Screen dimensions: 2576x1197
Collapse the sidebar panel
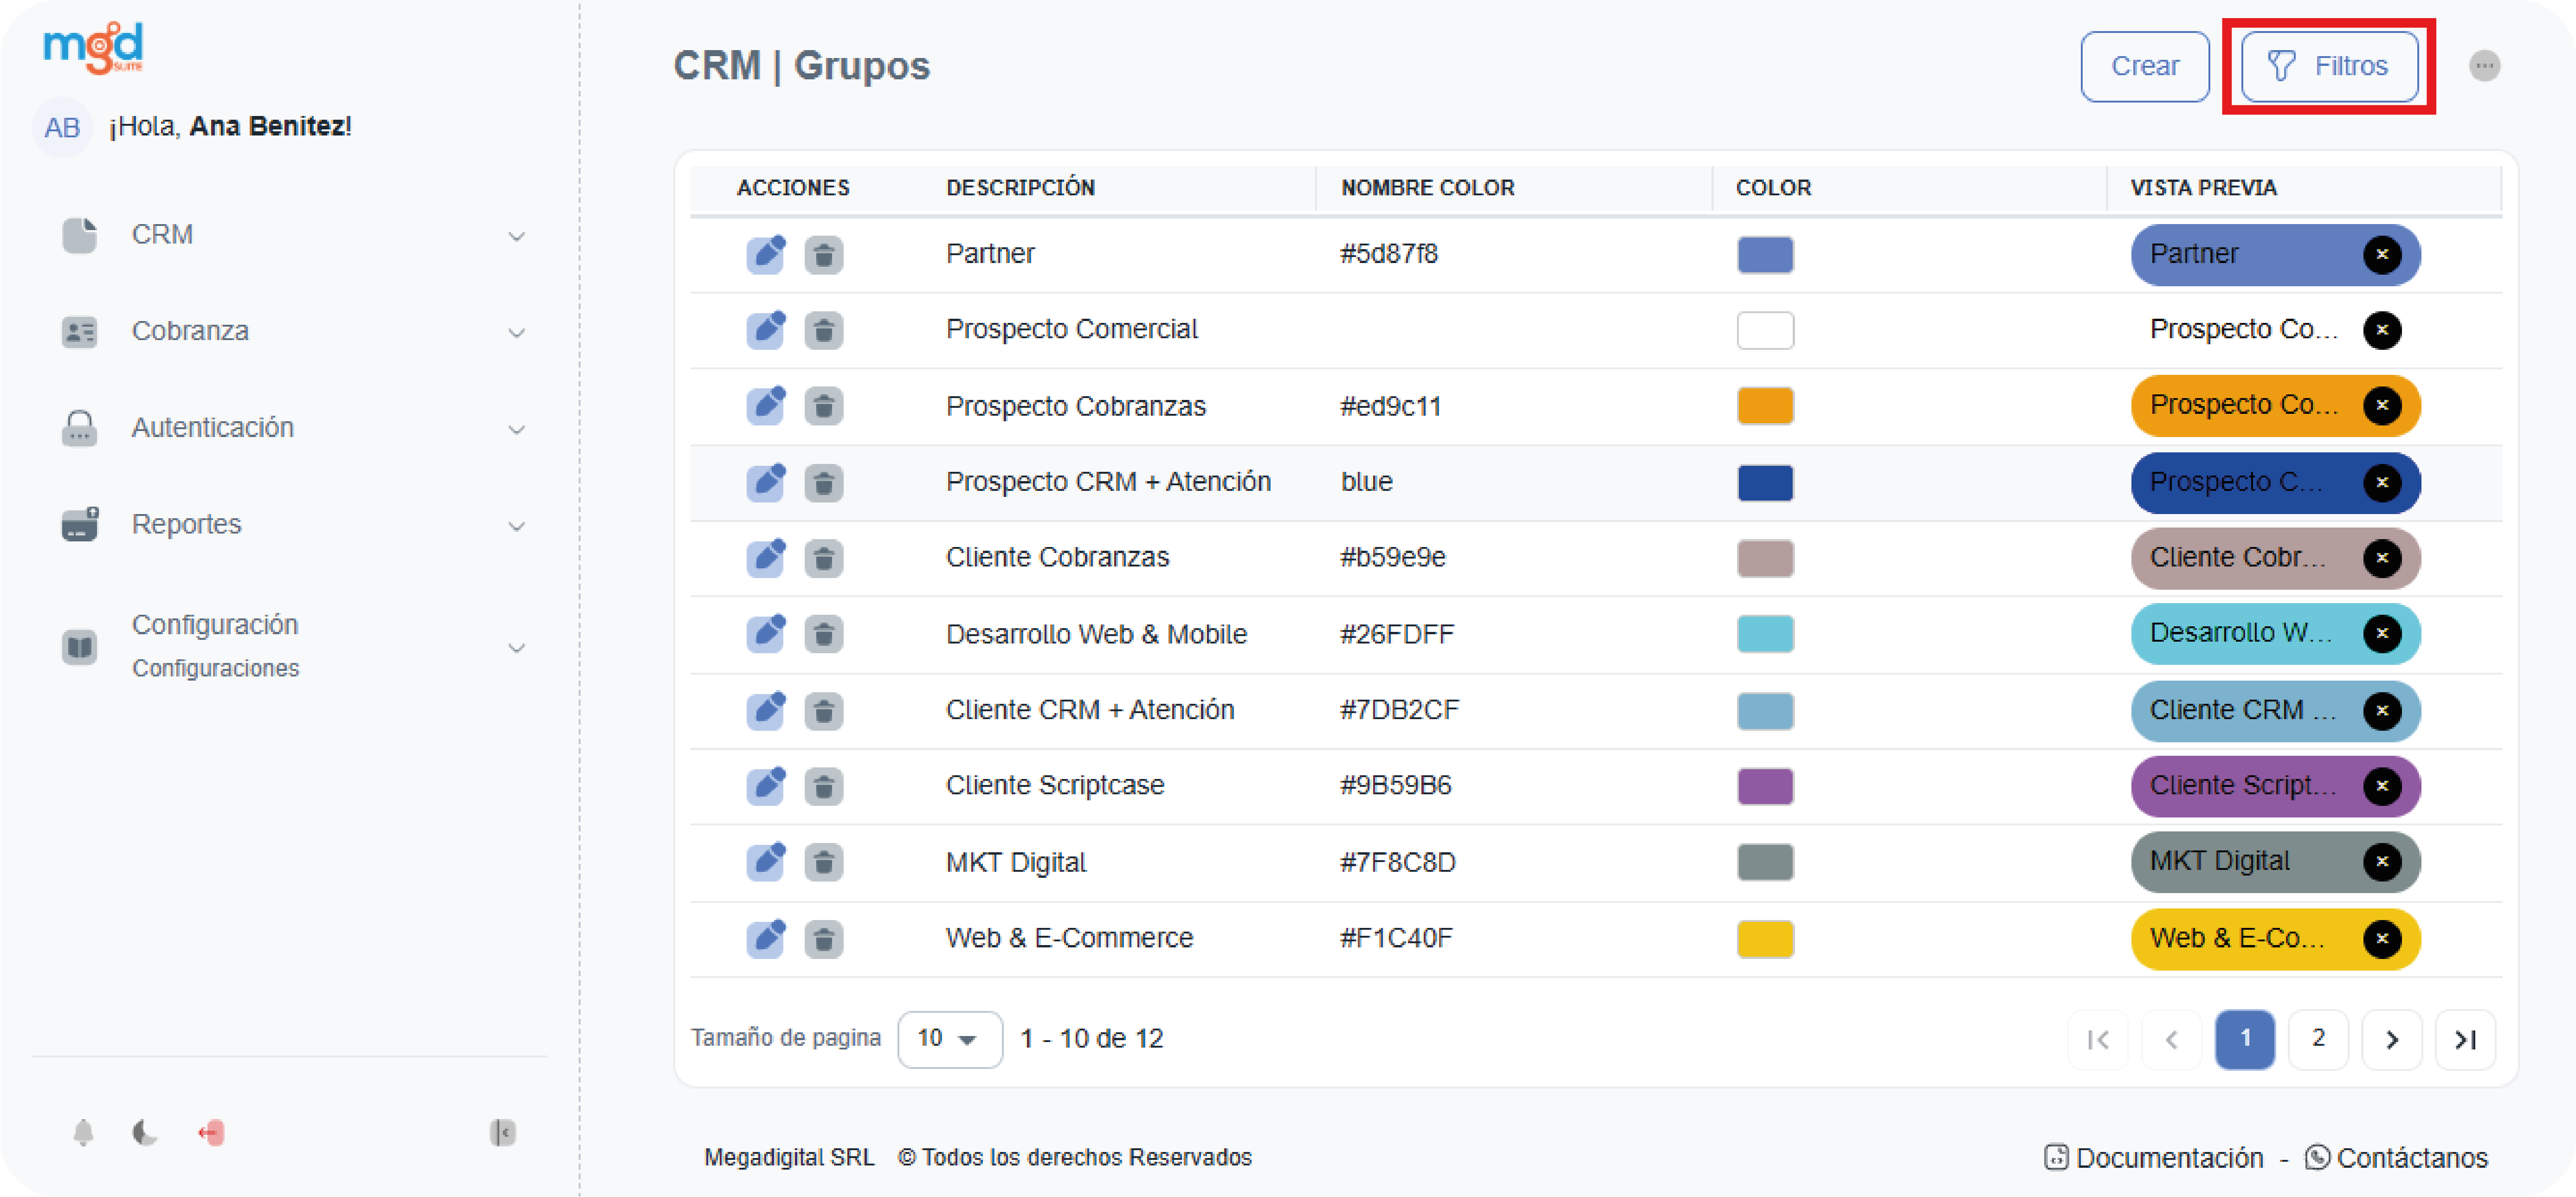point(502,1132)
